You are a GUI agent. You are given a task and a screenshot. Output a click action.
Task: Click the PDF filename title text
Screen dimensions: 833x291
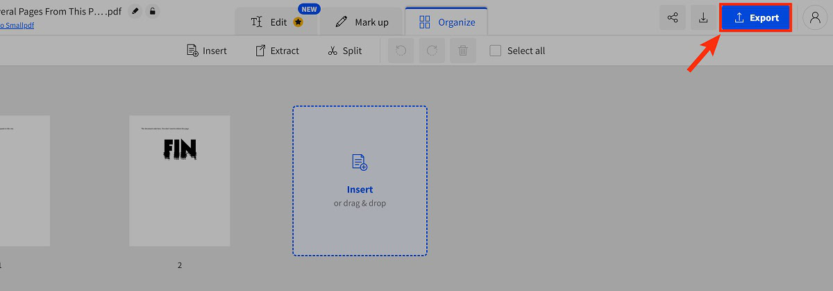[61, 11]
